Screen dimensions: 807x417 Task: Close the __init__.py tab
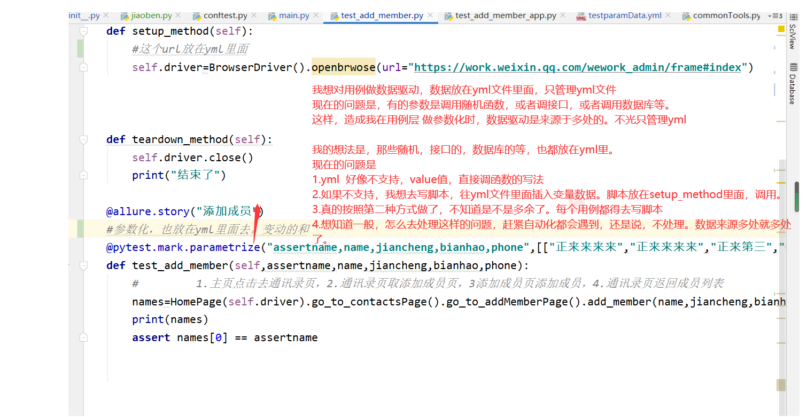105,16
